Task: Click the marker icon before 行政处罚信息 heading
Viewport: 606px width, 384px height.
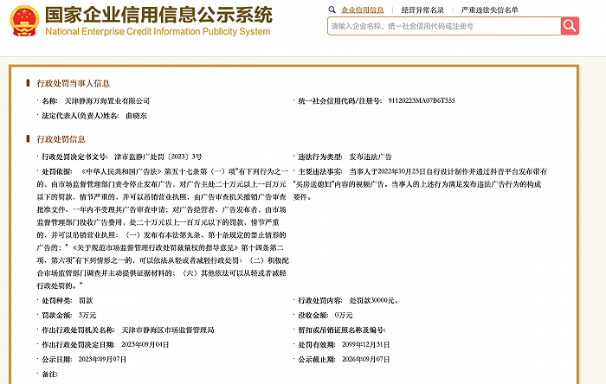Action: [28, 139]
